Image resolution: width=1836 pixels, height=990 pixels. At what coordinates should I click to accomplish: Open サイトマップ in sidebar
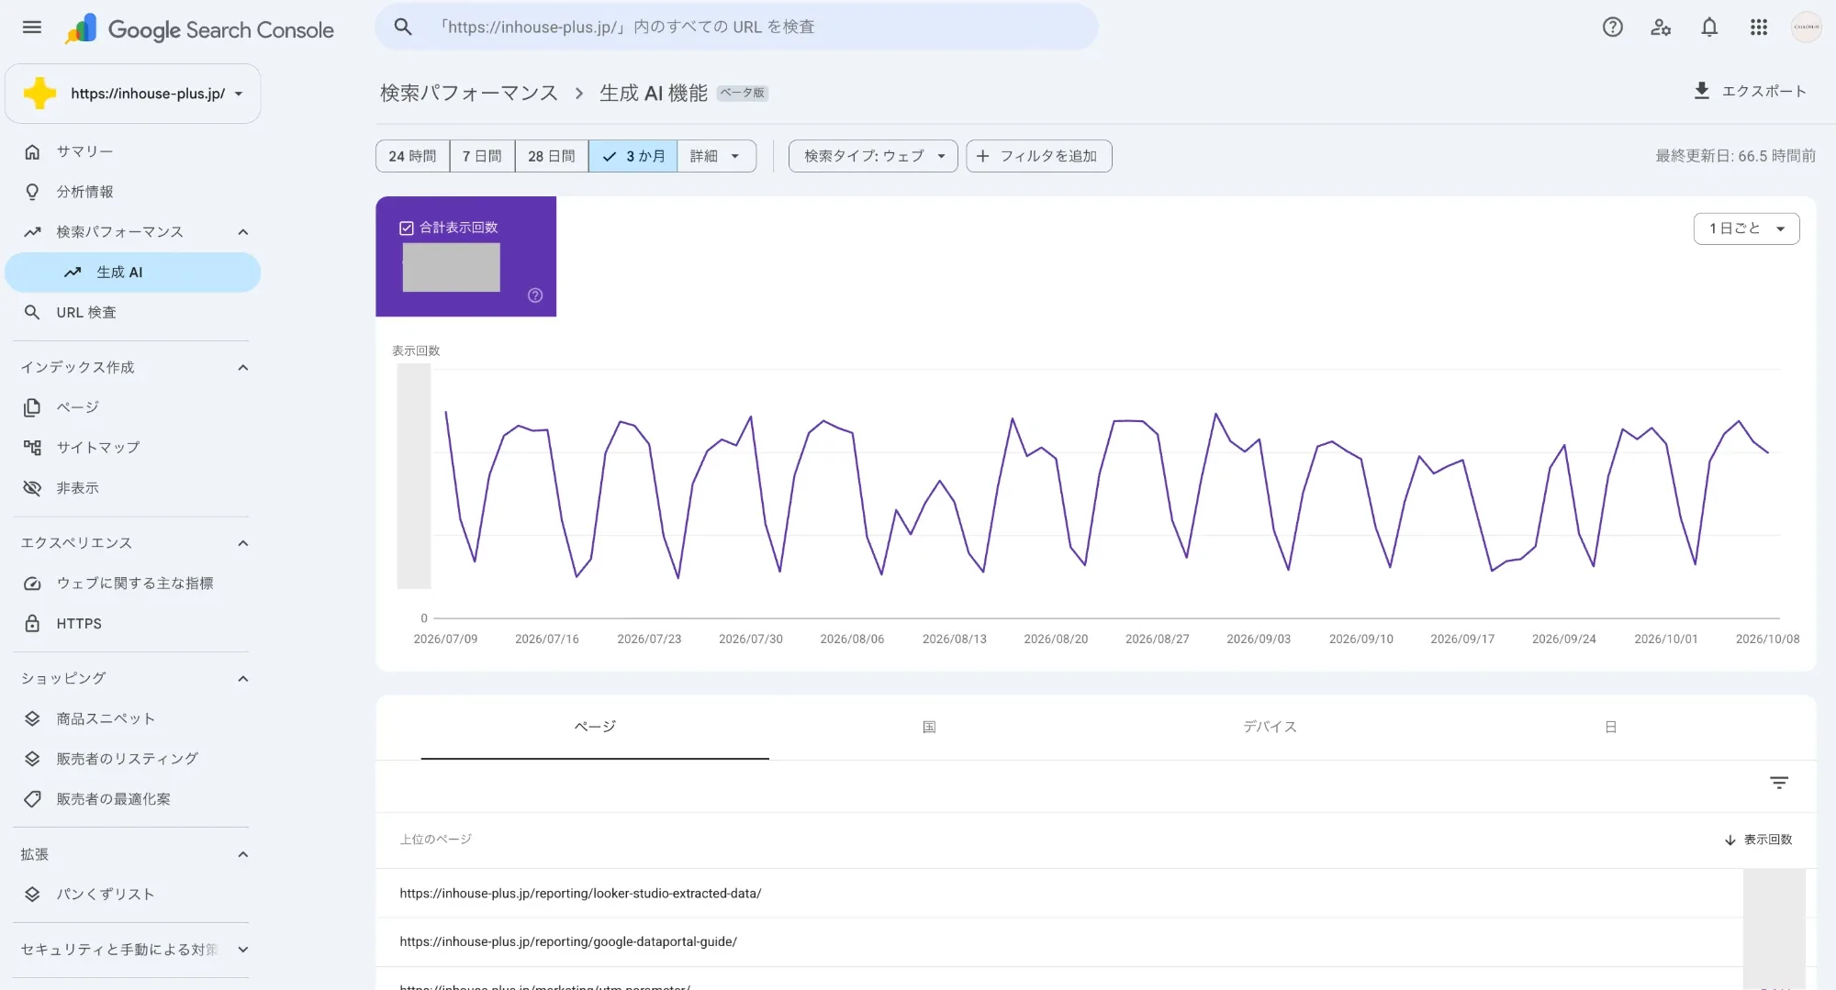[132, 448]
